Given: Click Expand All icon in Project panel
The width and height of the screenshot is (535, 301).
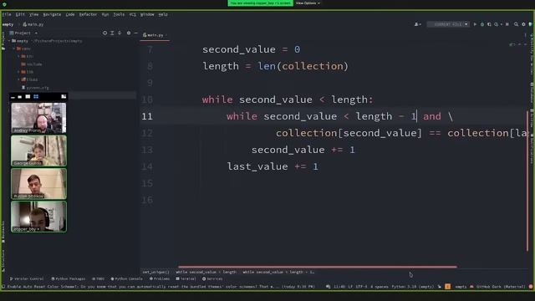Looking at the screenshot, I should click(112, 33).
